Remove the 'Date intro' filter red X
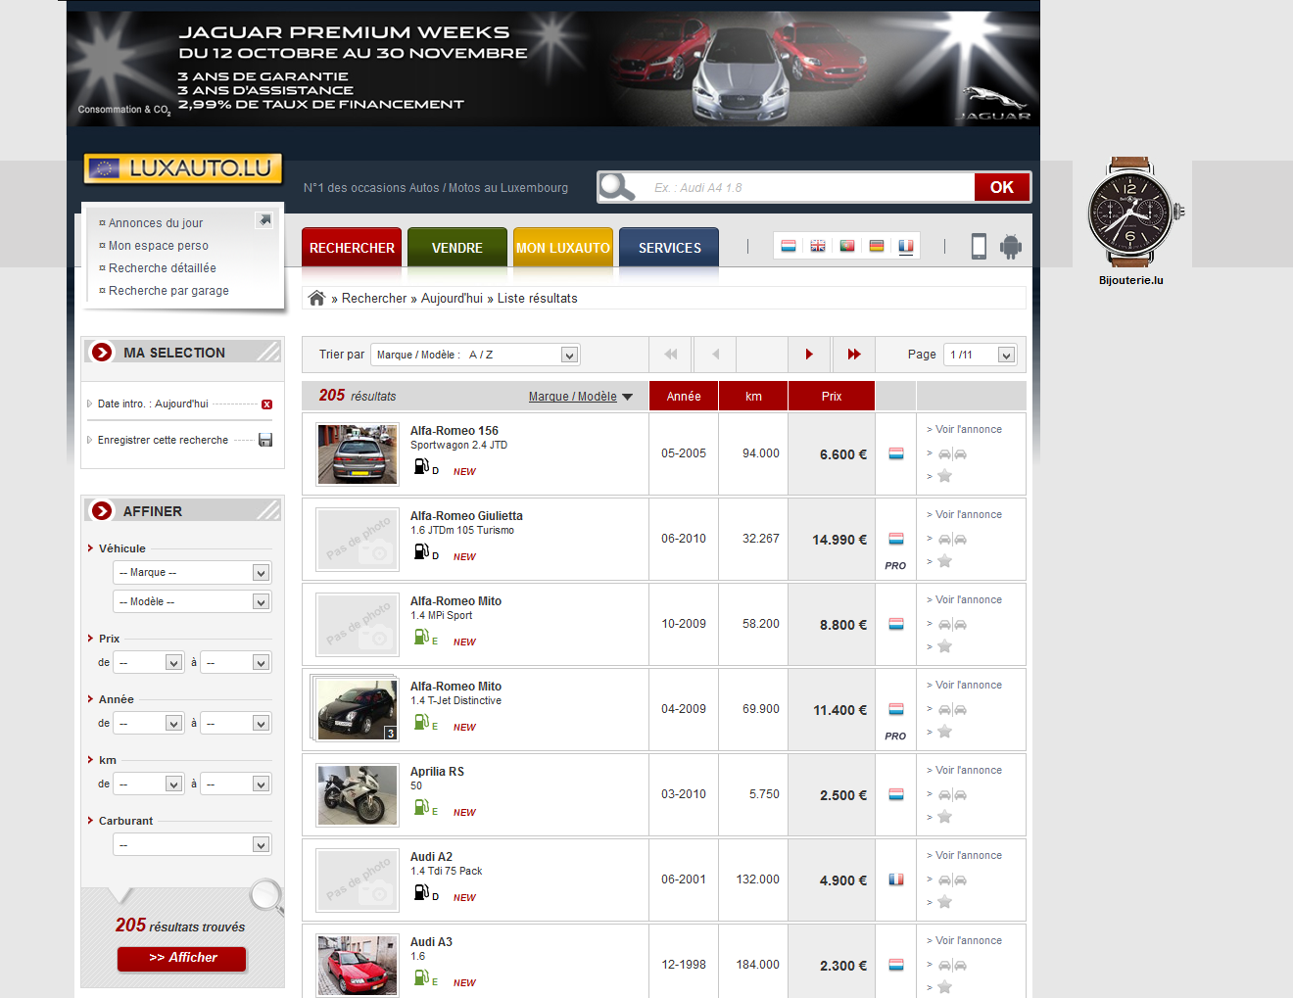The image size is (1293, 998). 266,404
